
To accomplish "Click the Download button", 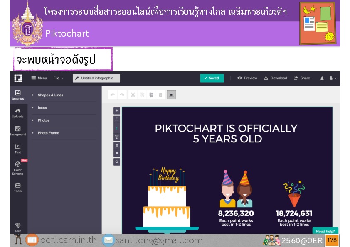I will pos(275,78).
